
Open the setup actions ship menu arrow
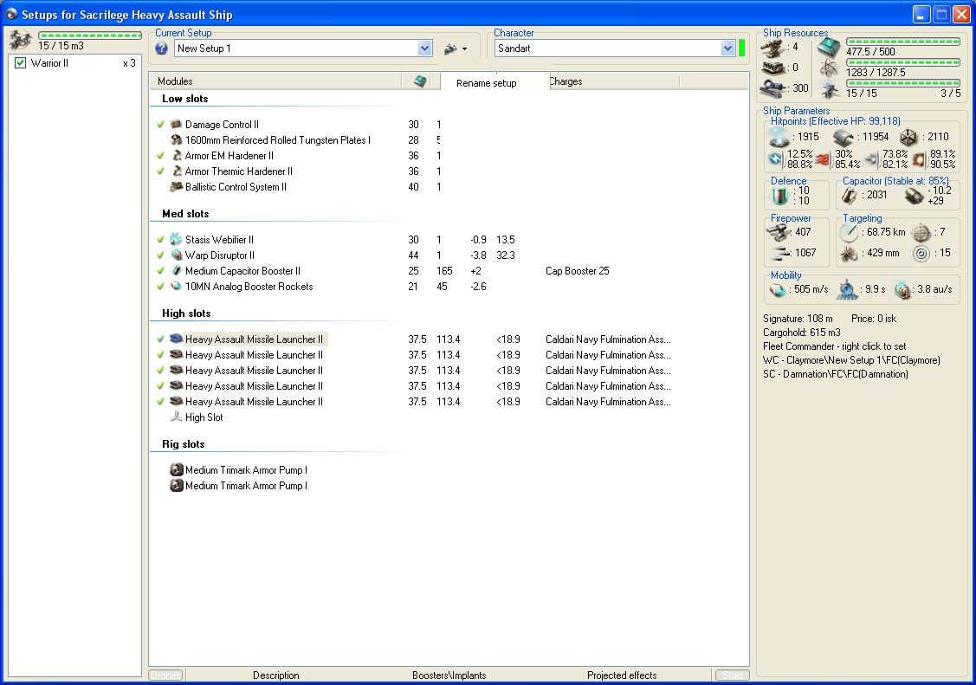point(464,48)
